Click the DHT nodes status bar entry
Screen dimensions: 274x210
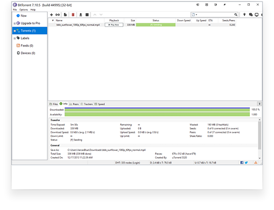(x=128, y=162)
